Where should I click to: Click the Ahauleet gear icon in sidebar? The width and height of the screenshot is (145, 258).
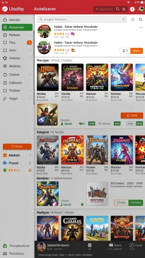tap(5, 58)
